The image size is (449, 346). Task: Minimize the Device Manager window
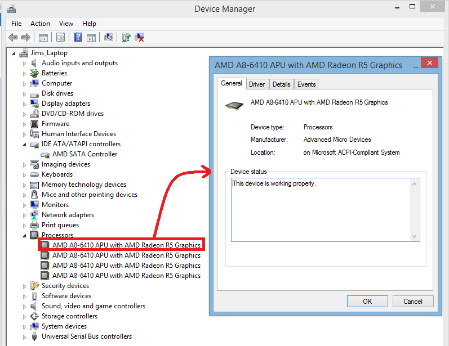tap(397, 7)
